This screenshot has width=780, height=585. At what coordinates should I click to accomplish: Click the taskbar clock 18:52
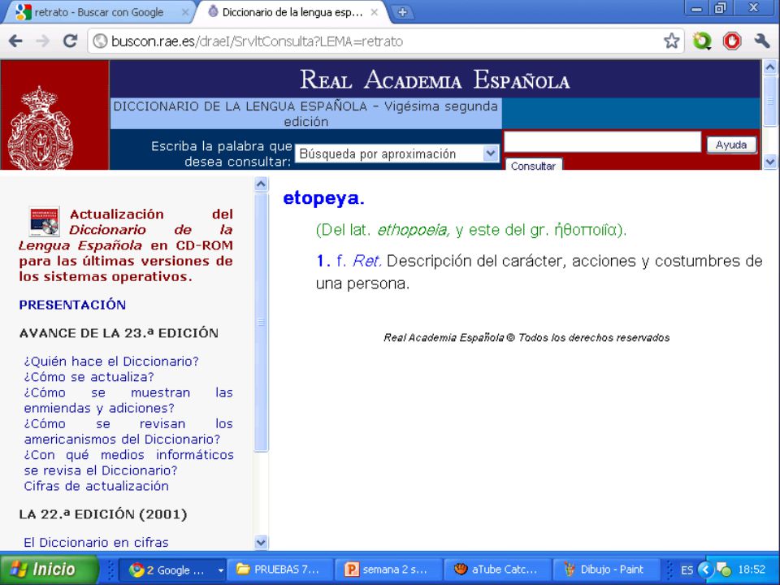(752, 570)
